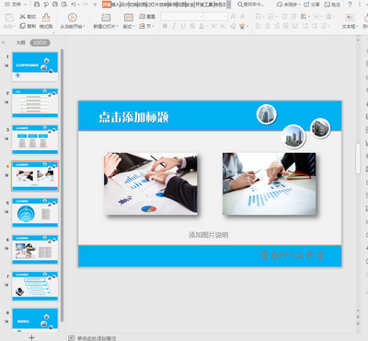This screenshot has width=368, height=341.
Task: Click the 重置 Reset icon
Action: click(142, 17)
